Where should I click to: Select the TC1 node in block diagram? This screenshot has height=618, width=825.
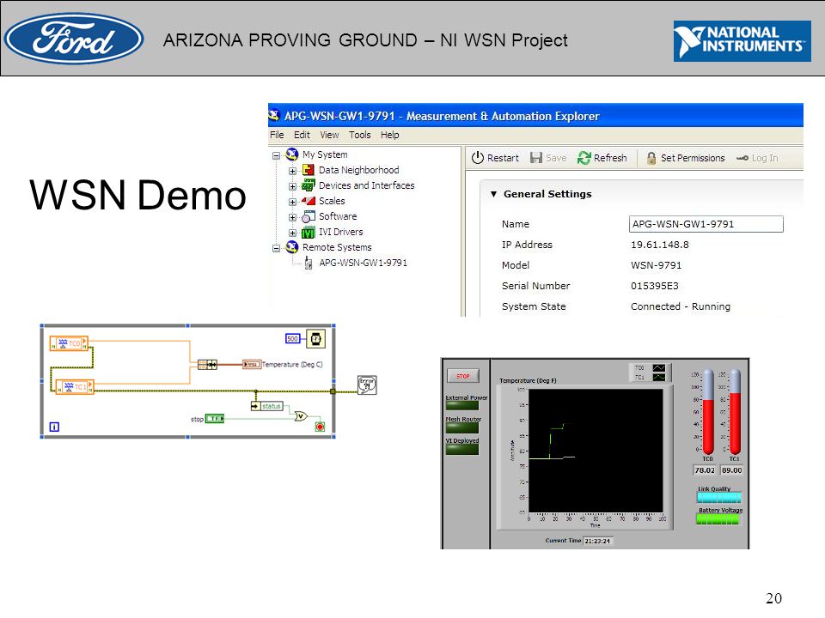pos(75,387)
